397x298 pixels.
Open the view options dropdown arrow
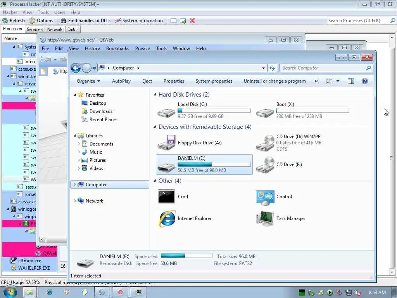click(x=338, y=81)
